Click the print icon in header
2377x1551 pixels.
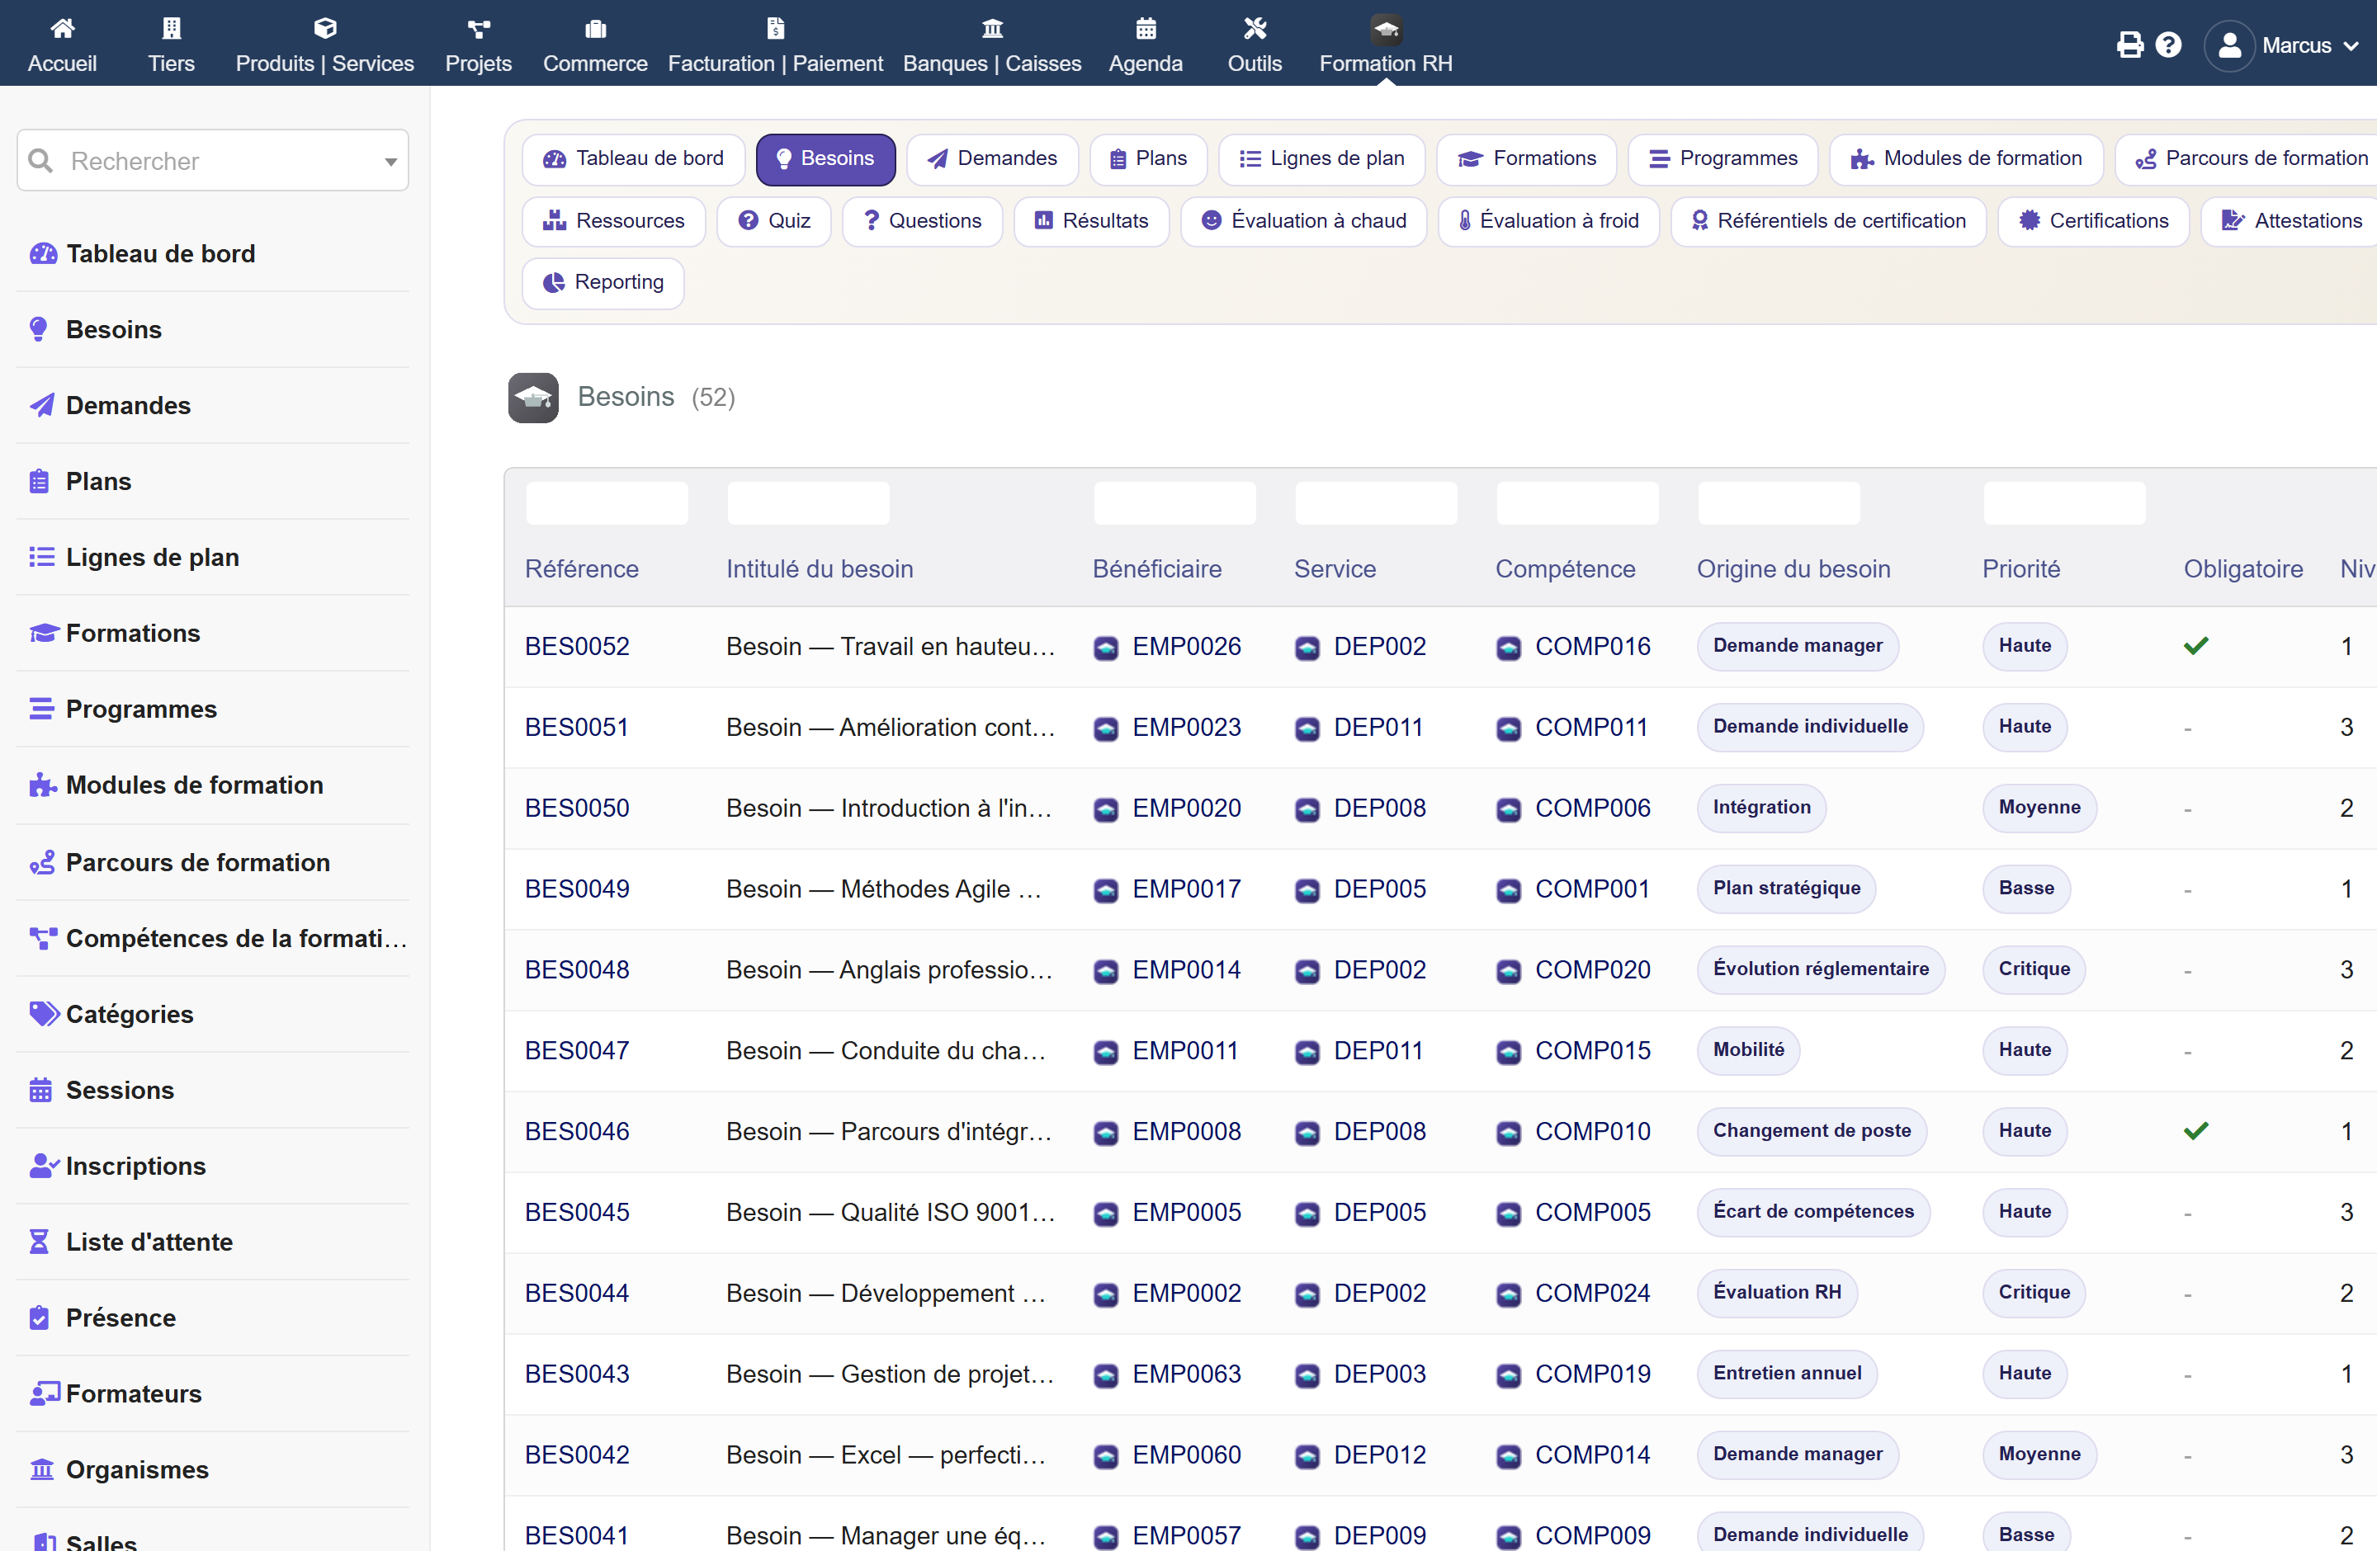2129,45
